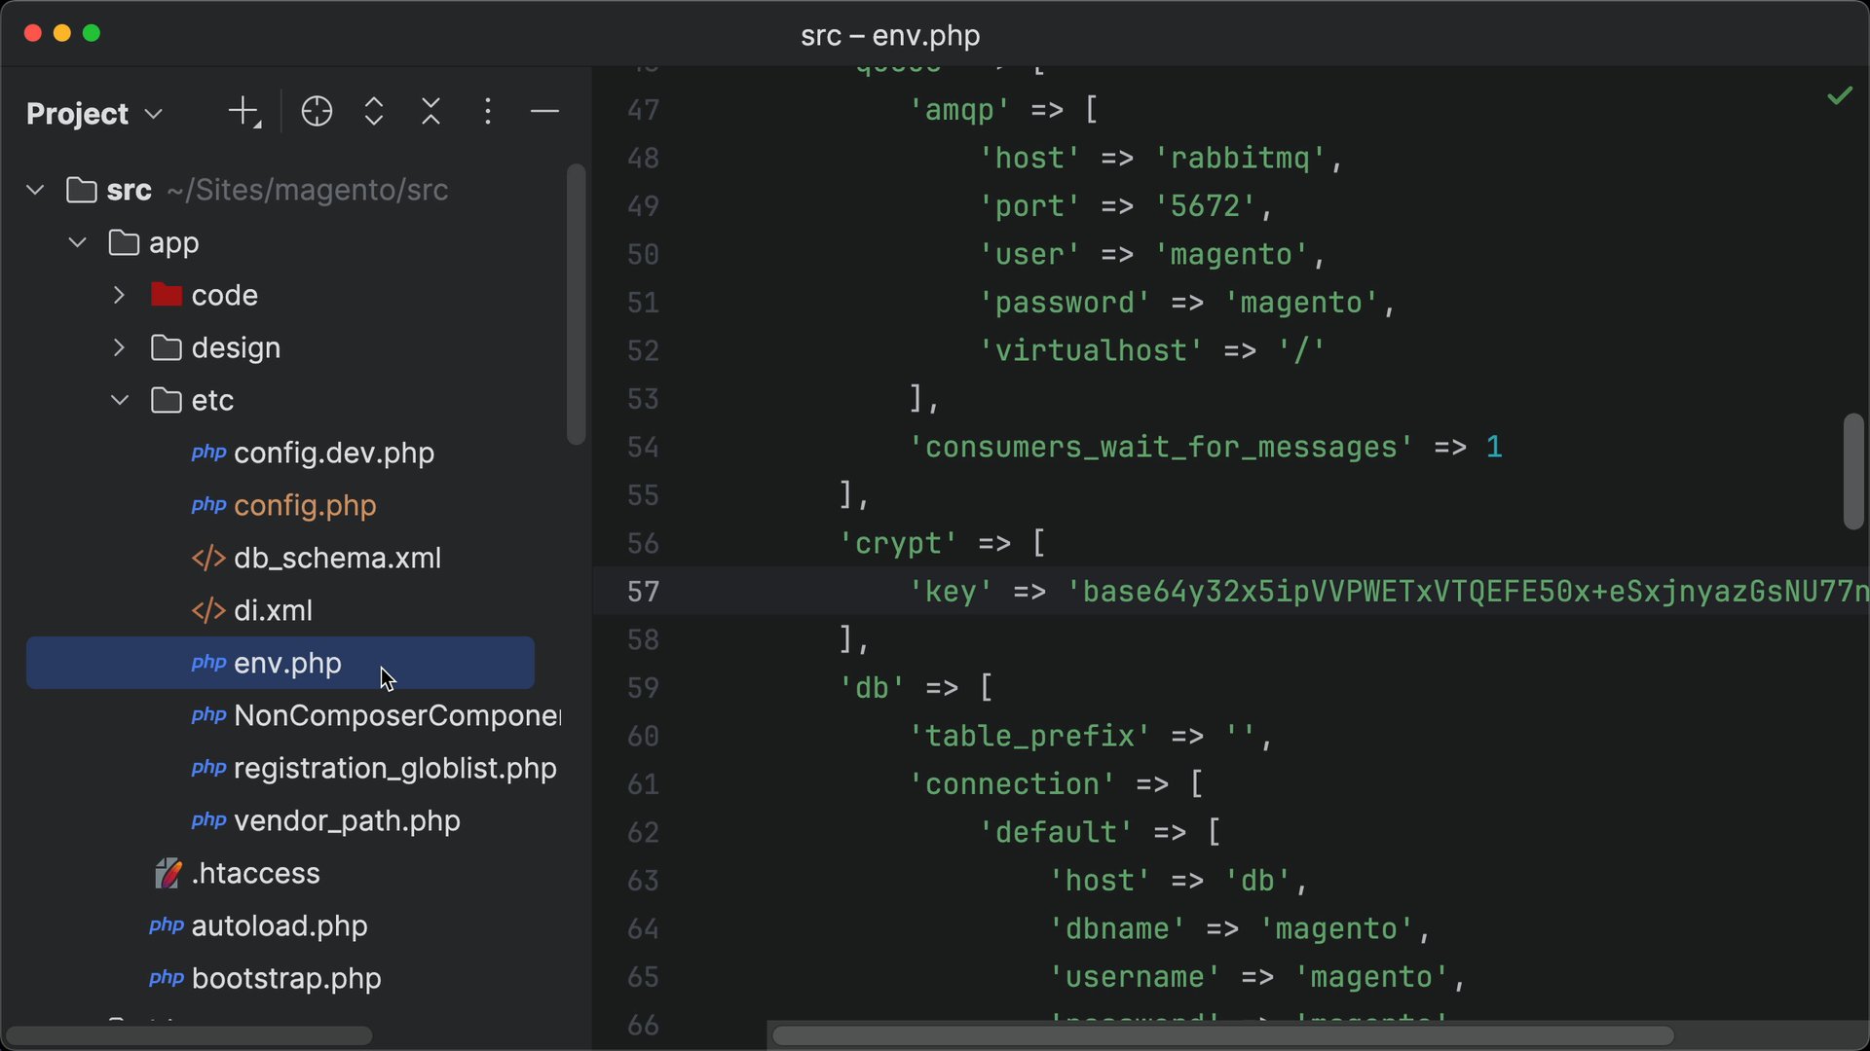
Task: Open the Project view dropdown
Action: click(x=94, y=113)
